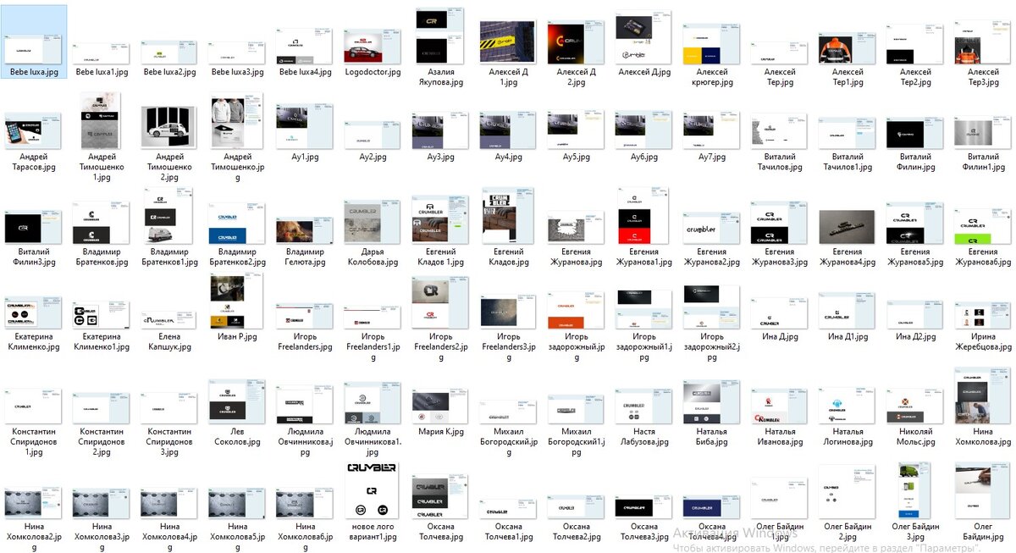Select the Наталья Биба.jpg thumbnail
Image resolution: width=1016 pixels, height=553 pixels.
tap(712, 402)
